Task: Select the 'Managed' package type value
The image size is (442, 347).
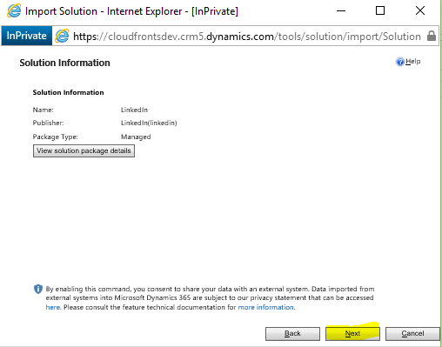Action: [x=136, y=137]
